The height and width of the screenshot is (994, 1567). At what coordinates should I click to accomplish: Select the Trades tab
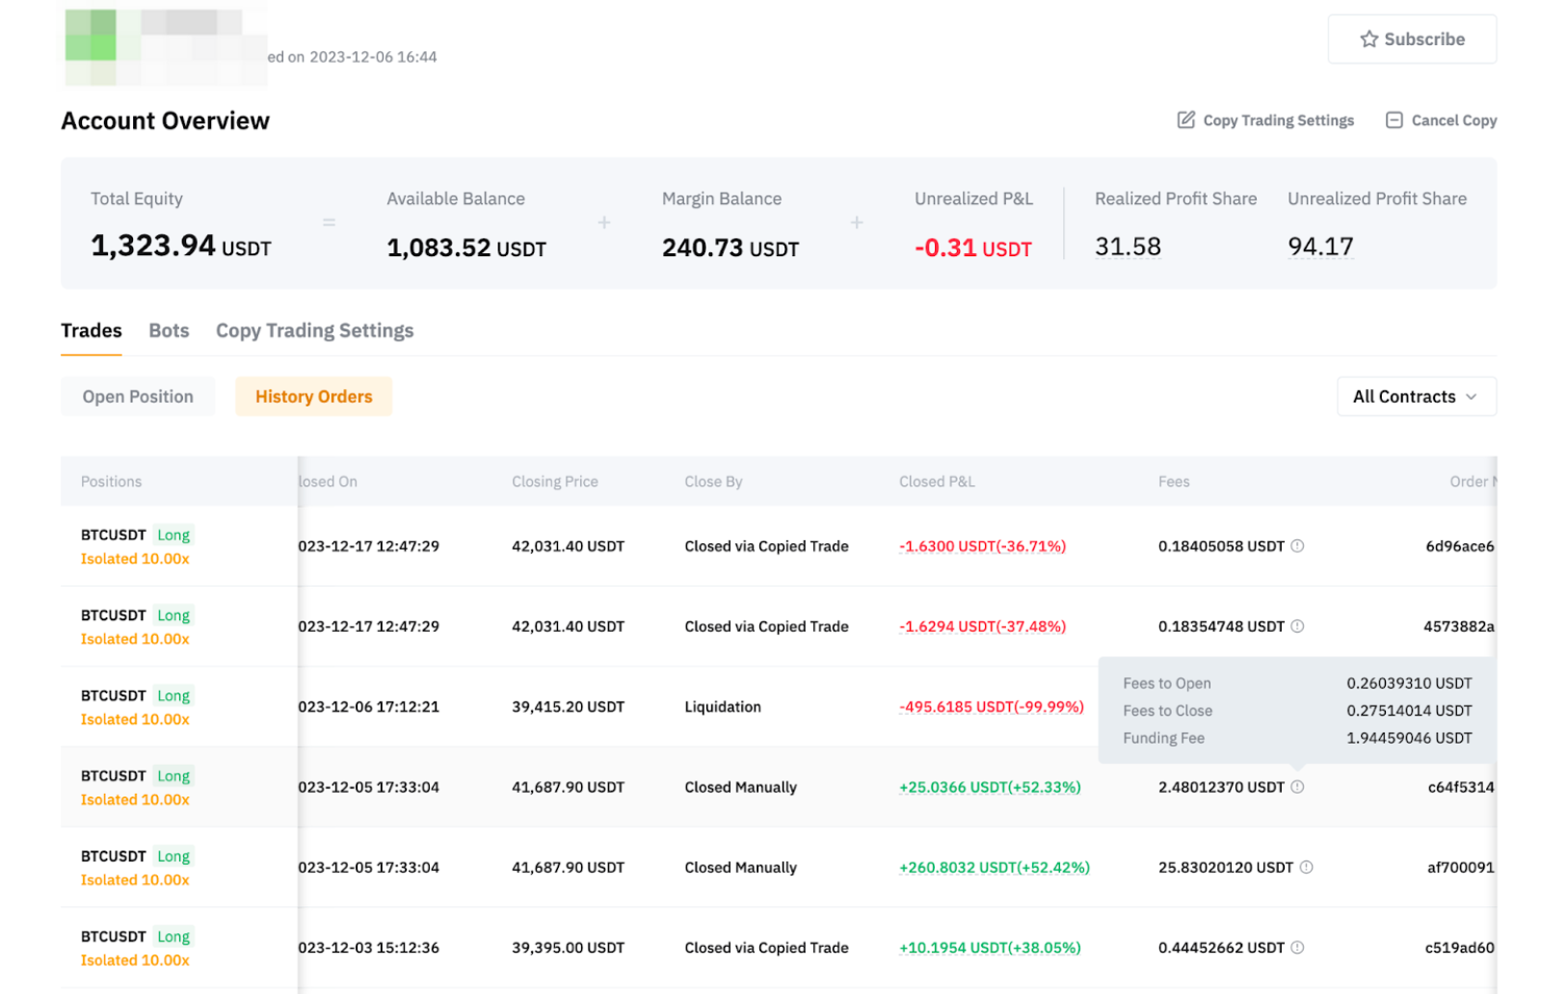(x=92, y=330)
